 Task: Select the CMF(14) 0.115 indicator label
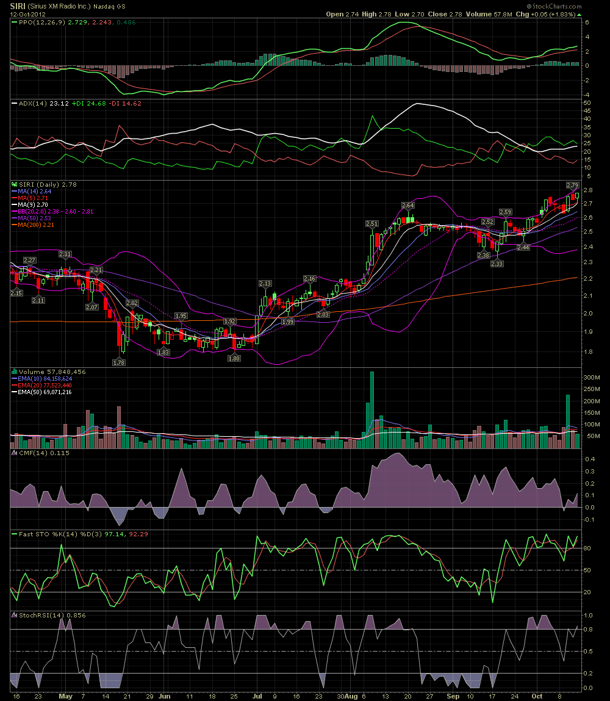pos(45,453)
